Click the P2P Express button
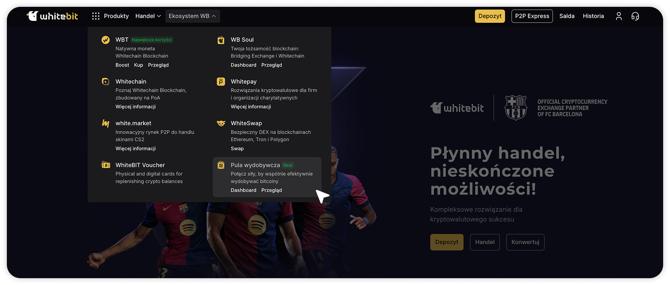Viewport: 670px width, 285px height. (x=532, y=16)
